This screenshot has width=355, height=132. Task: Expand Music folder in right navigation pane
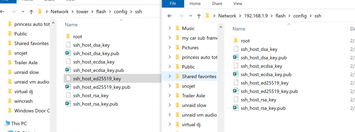tap(170, 28)
